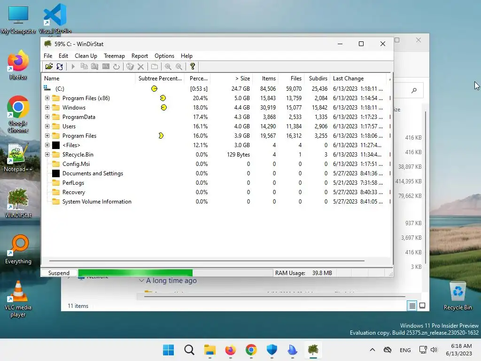Sort by the Subtree Percentage column header
481x361 pixels.
pyautogui.click(x=160, y=78)
